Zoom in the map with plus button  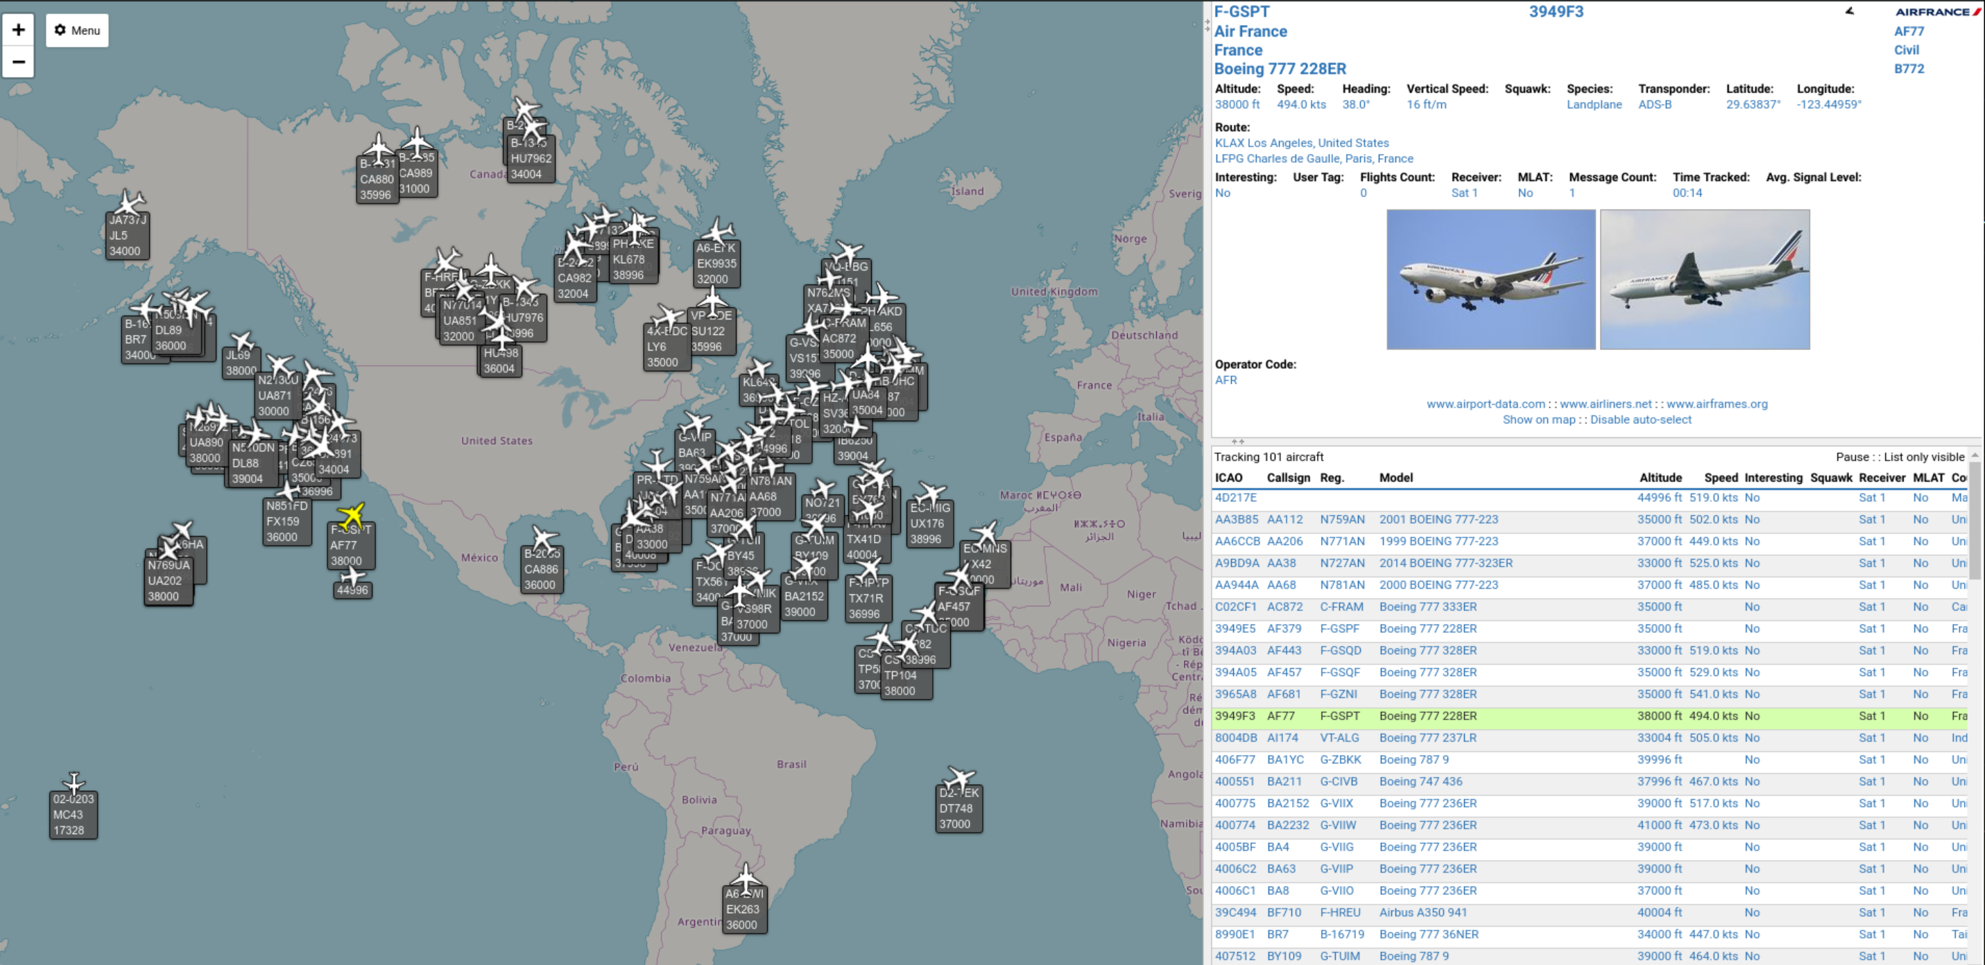19,30
